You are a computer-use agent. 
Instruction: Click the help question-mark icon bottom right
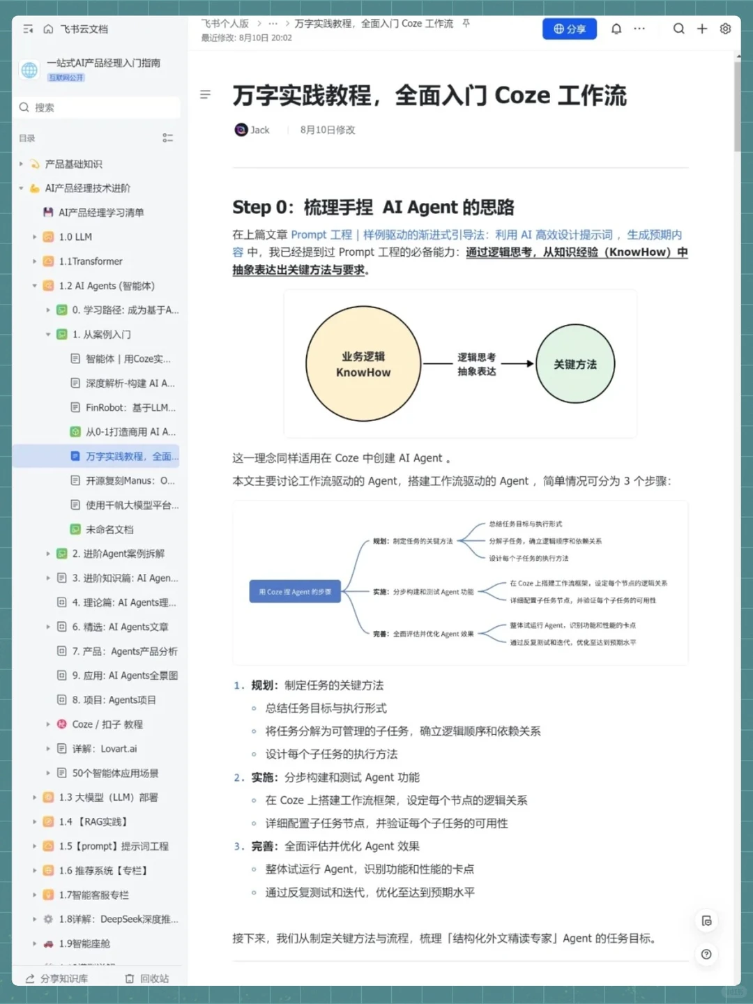pyautogui.click(x=706, y=954)
